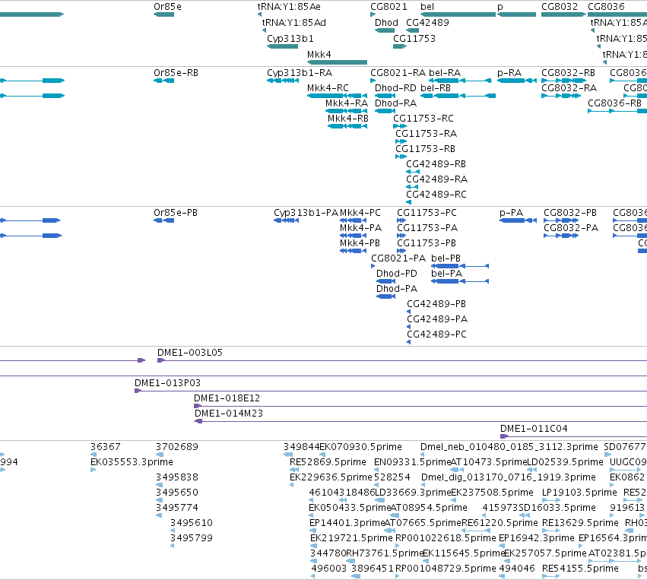Click the 3702689 feature label
Screen dimensions: 647x580
tap(176, 447)
